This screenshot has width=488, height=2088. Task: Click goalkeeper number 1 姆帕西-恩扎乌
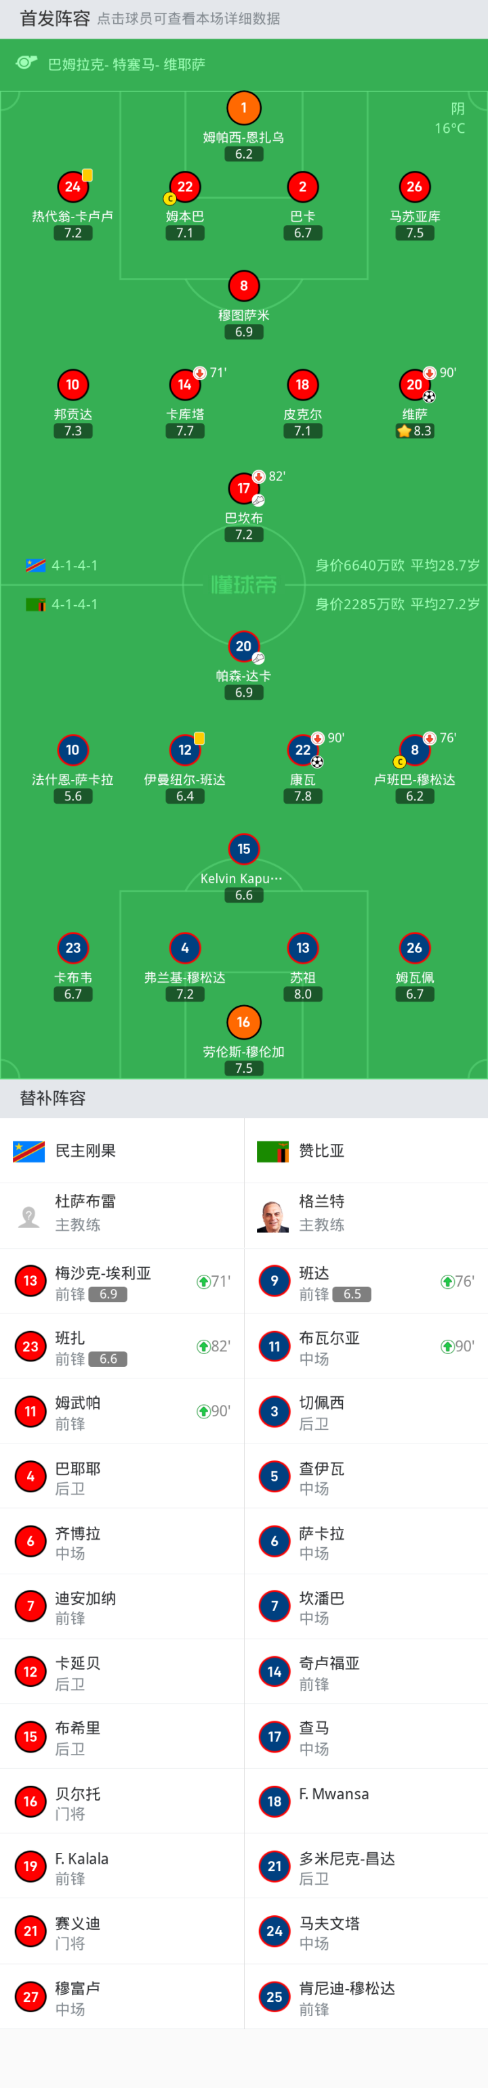(243, 108)
